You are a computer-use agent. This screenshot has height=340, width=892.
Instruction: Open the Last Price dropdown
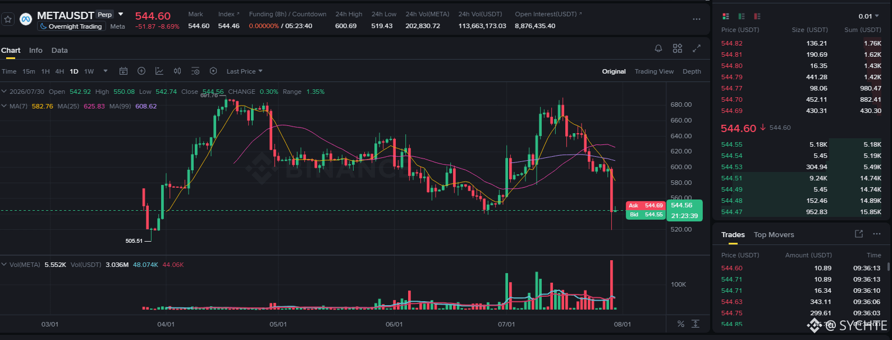pyautogui.click(x=245, y=71)
